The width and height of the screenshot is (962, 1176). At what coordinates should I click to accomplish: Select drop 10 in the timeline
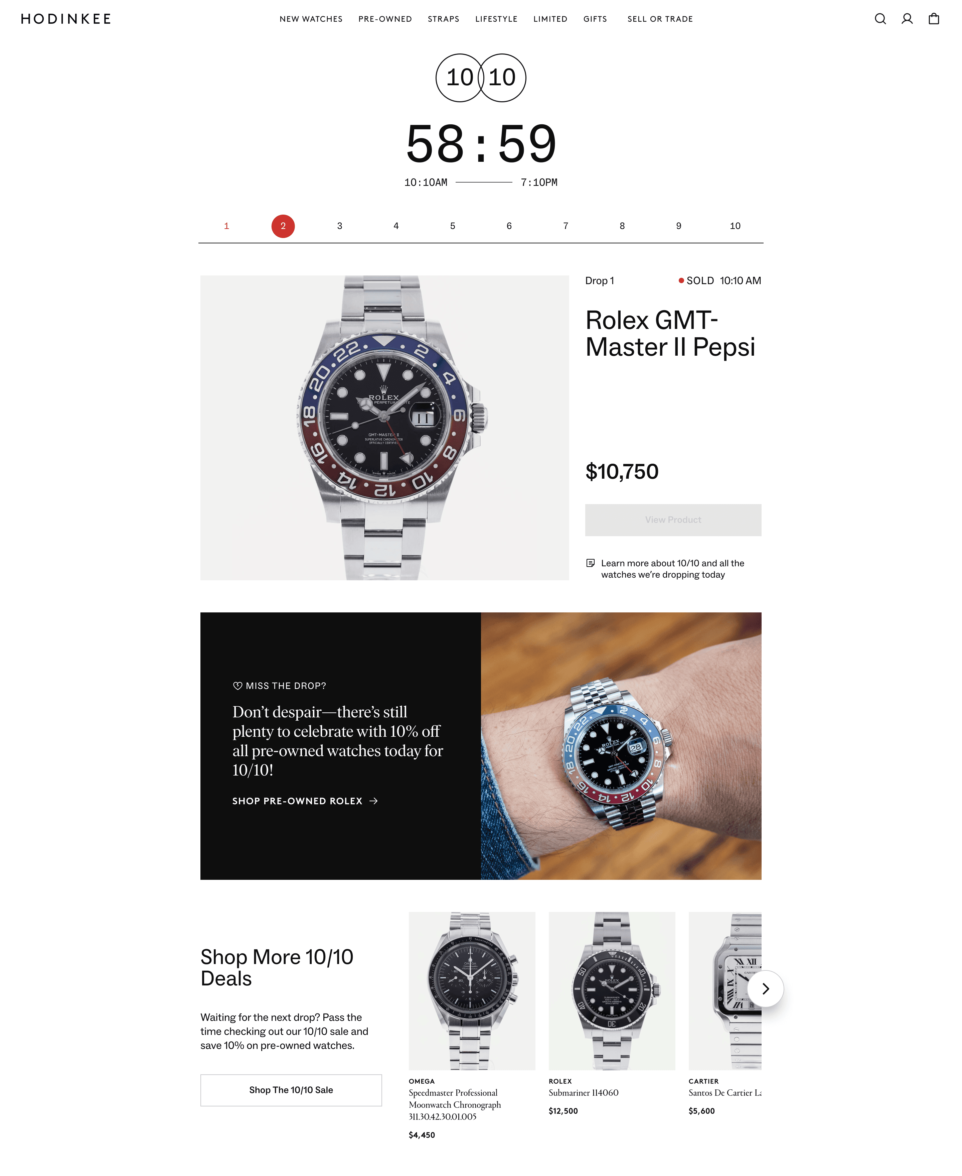[735, 226]
